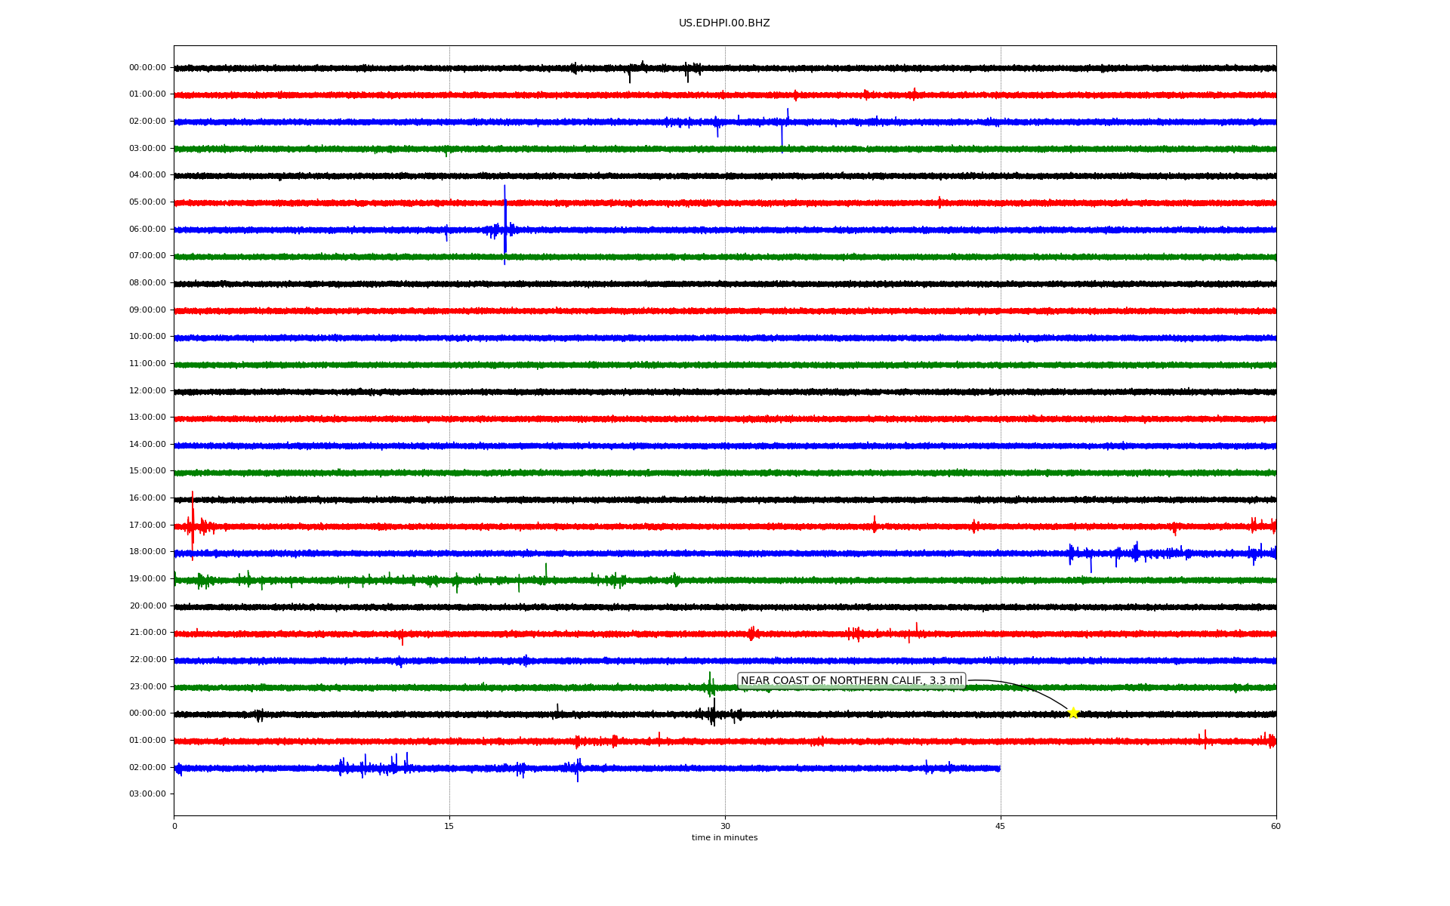The height and width of the screenshot is (906, 1450).
Task: Click the plot title US.EDHPI.00.BHZ
Action: (724, 23)
